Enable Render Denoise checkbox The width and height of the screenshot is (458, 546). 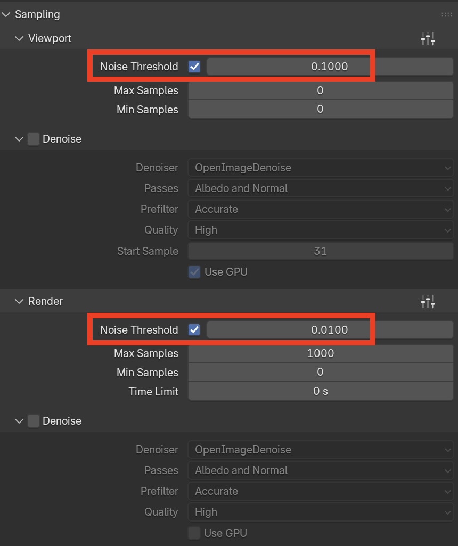[x=34, y=421]
